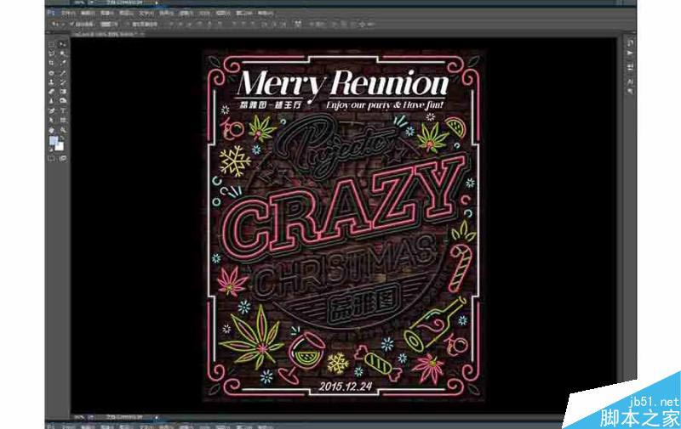This screenshot has width=681, height=429.
Task: Select the Gradient tool
Action: point(63,92)
